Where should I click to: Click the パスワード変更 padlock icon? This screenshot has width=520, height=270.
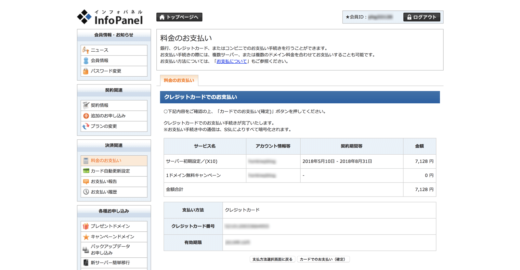click(86, 71)
